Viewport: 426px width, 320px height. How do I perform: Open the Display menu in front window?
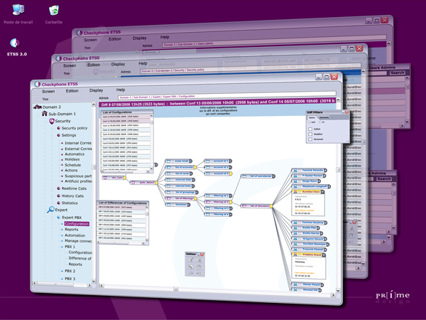96,91
